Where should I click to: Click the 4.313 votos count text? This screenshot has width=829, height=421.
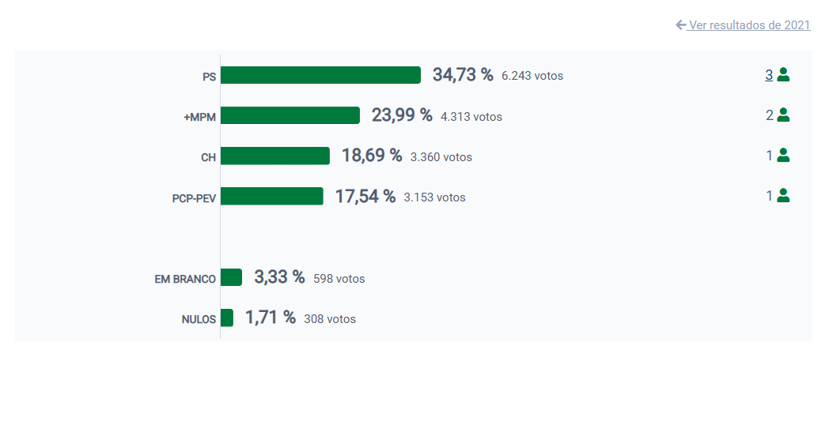(x=471, y=117)
